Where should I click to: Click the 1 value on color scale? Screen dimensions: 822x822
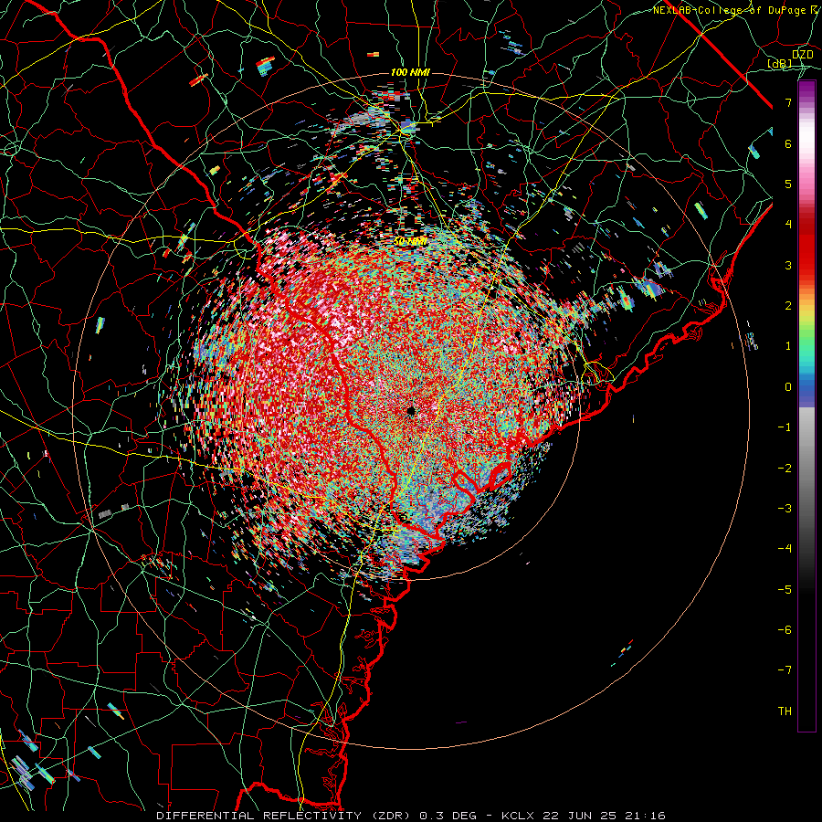[788, 346]
